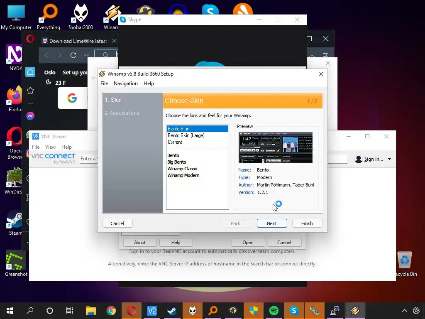Screen dimensions: 425x319
Task: Open Everything desktop shortcut
Action: click(49, 17)
